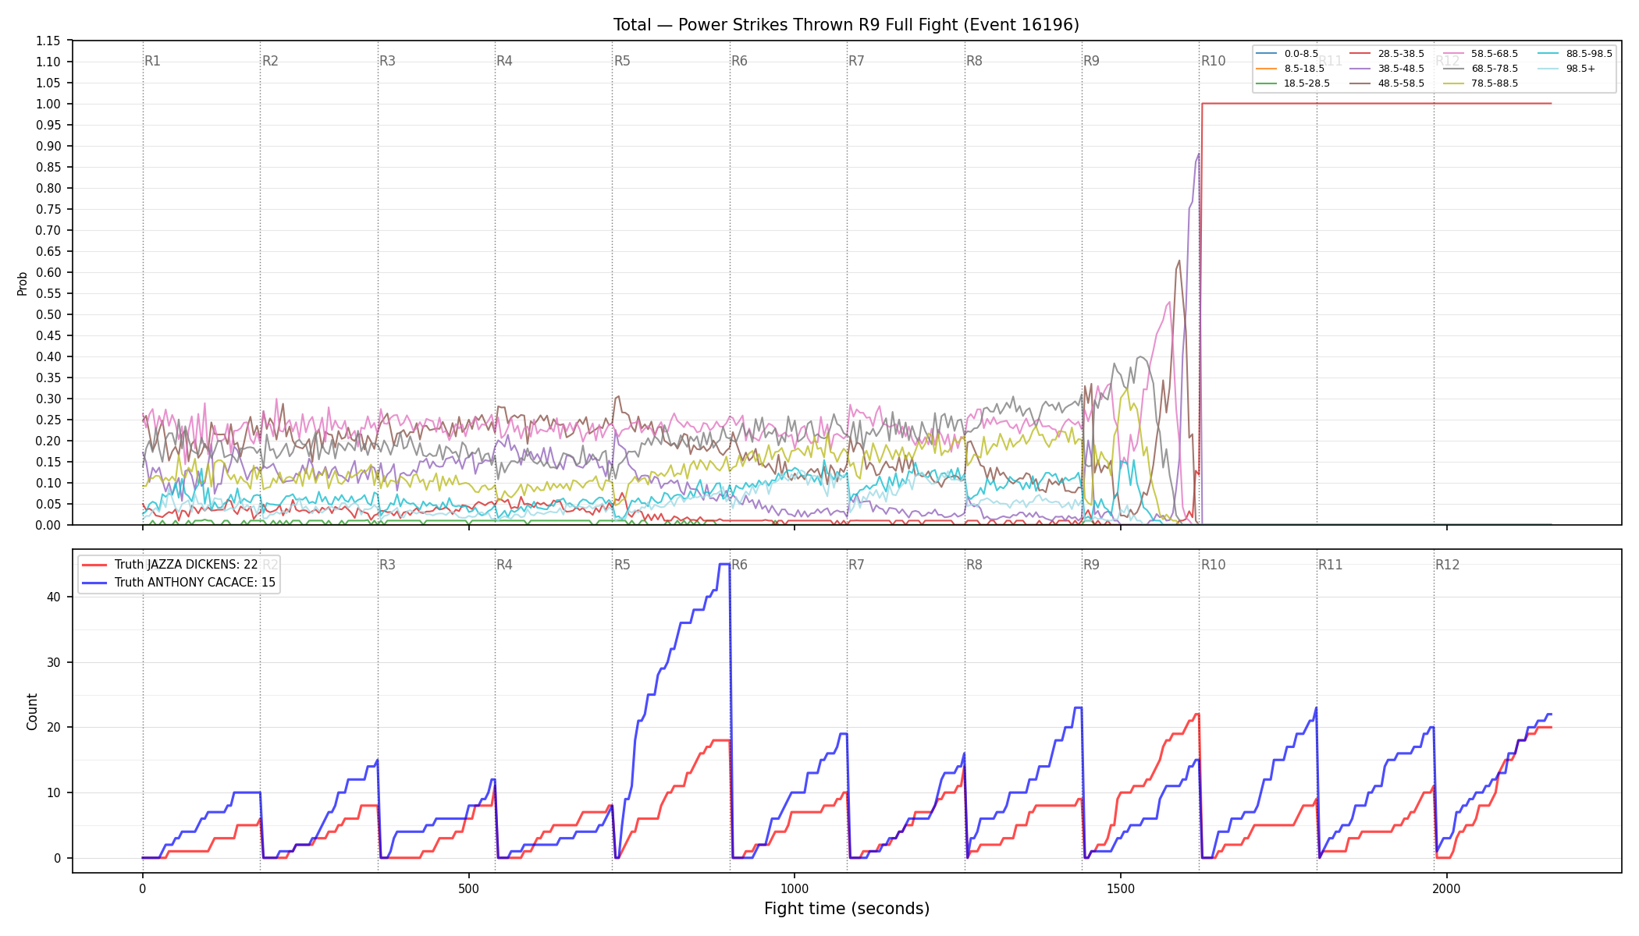
Task: Click the 0.50 tick on the Prob axis
Action: (x=48, y=315)
